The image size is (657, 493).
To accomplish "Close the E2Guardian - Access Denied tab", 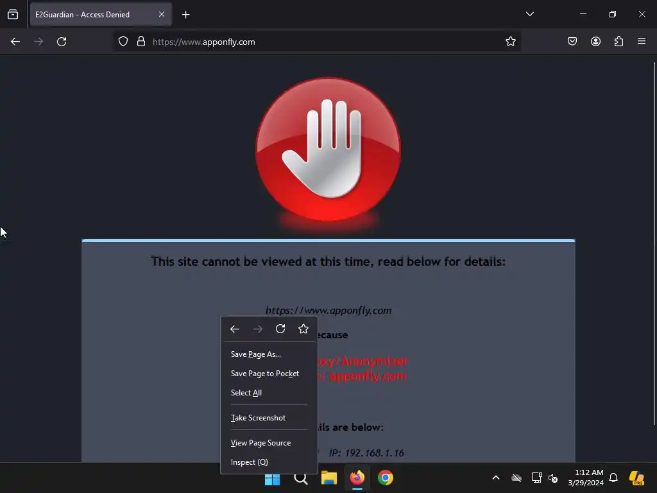I will [161, 14].
